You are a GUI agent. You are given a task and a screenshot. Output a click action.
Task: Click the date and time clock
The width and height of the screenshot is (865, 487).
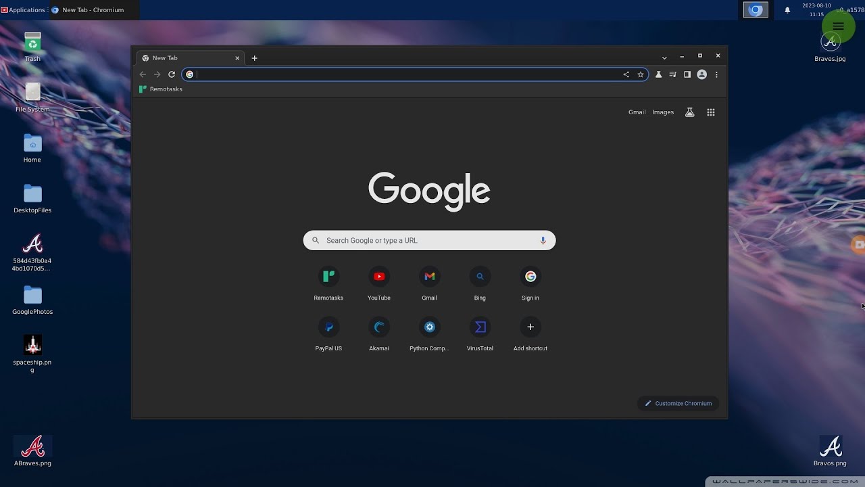(816, 9)
